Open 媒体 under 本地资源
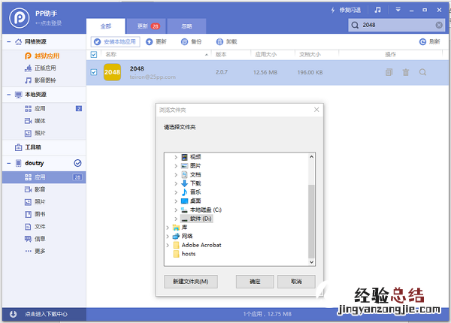Viewport: 451px width, 323px height. [35, 121]
